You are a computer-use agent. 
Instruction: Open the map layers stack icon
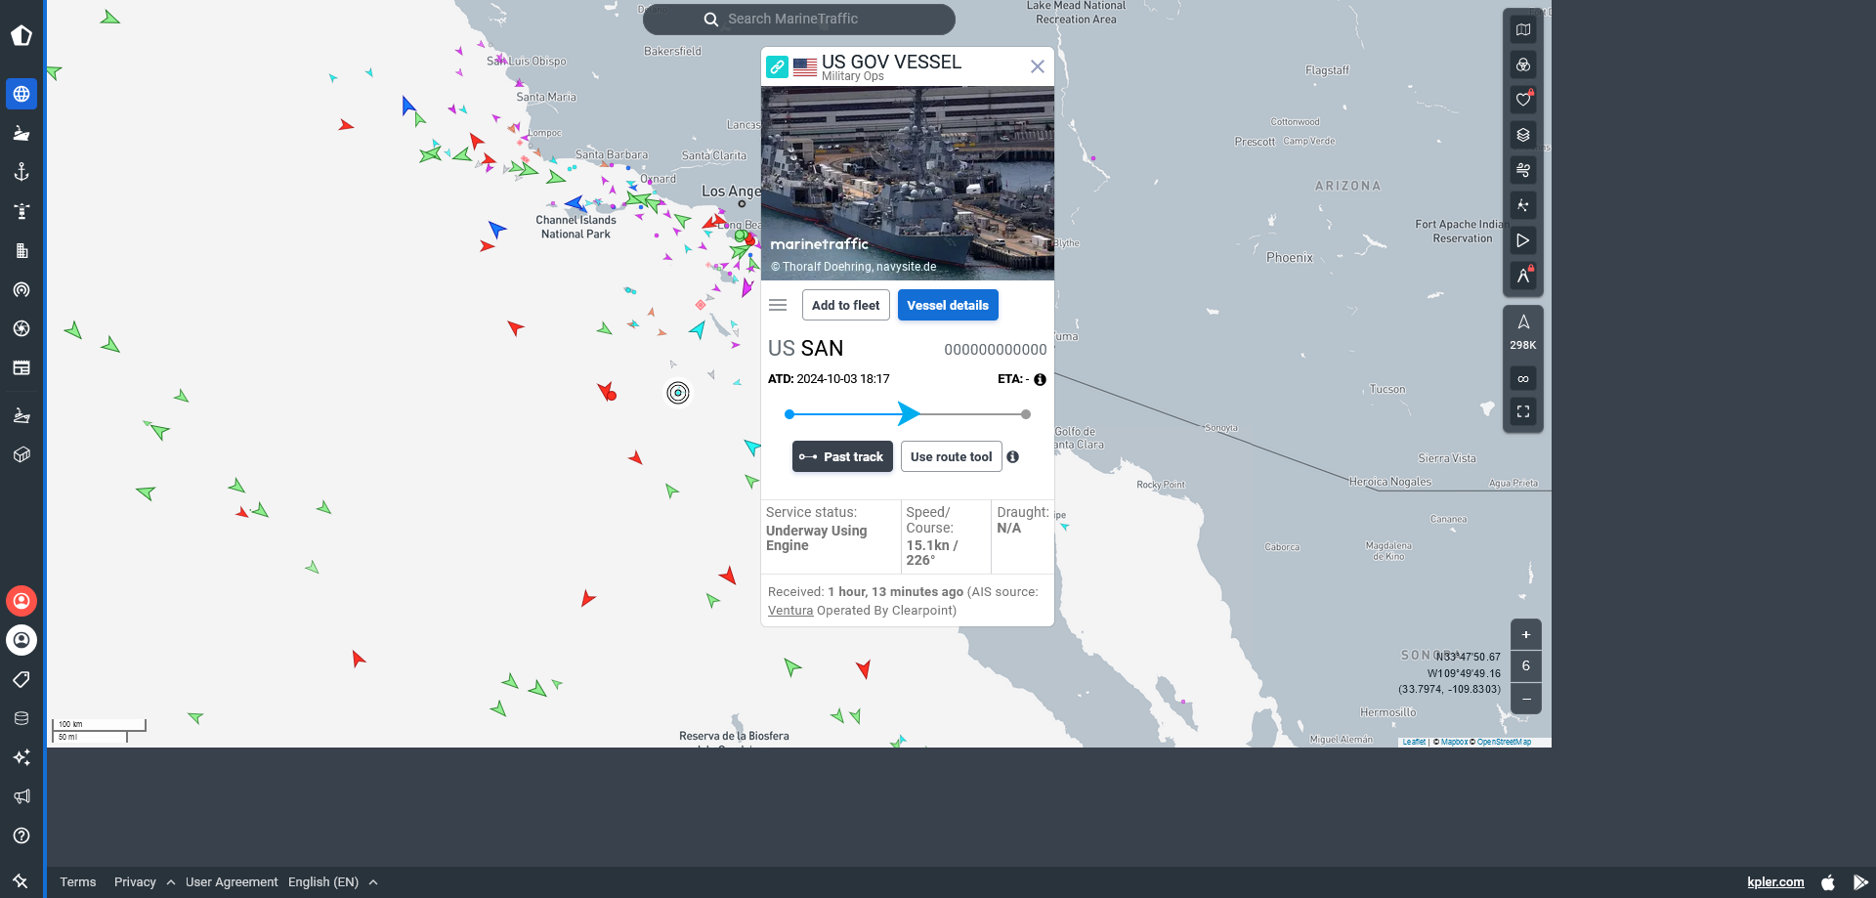point(1523,135)
